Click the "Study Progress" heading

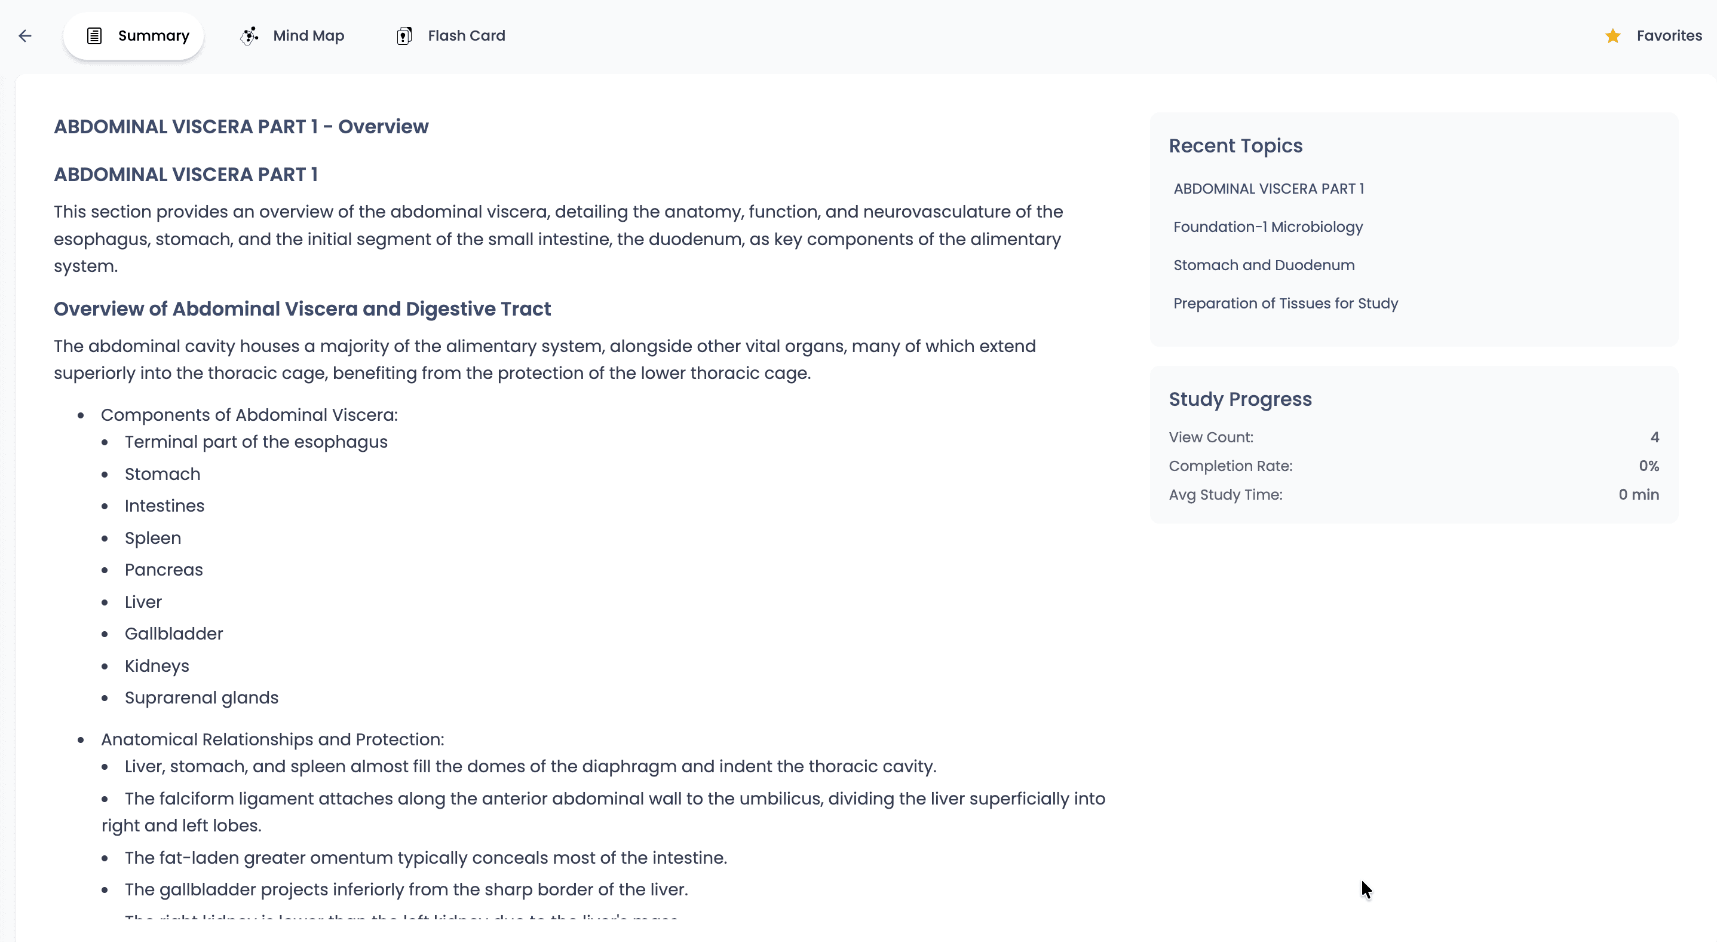coord(1240,399)
